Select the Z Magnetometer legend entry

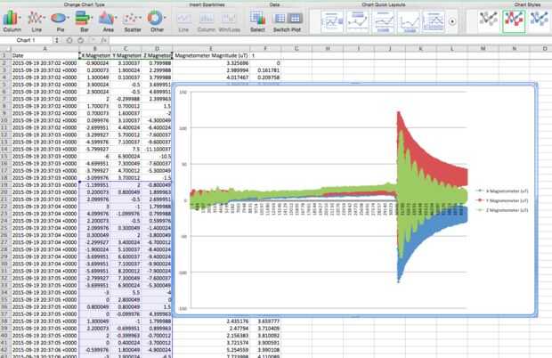503,210
